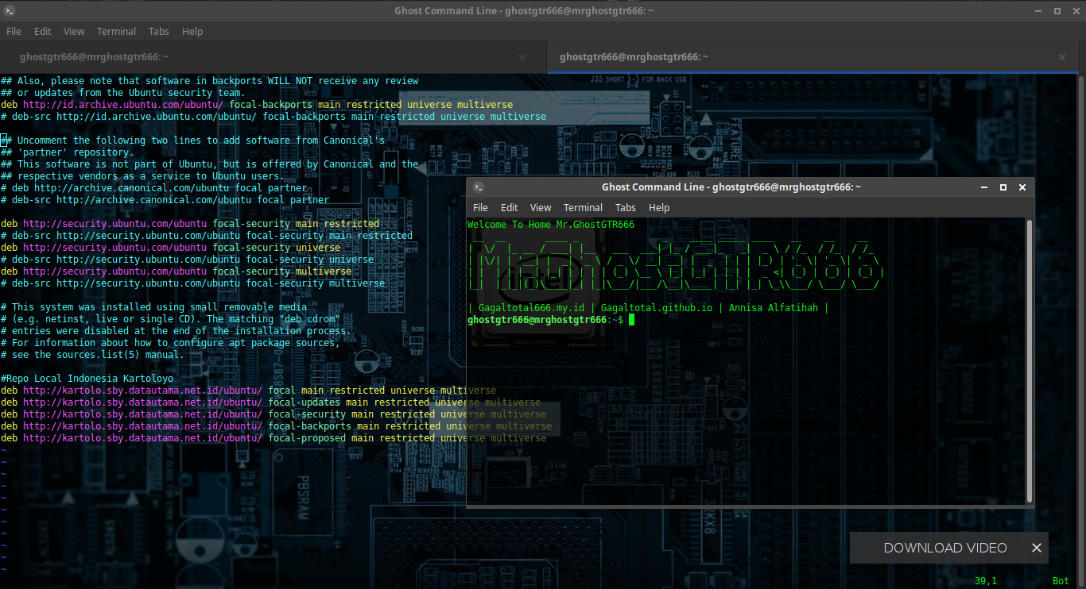1086x589 pixels.
Task: Click the Ghost Command Line icon in the inner window title bar
Action: click(x=478, y=187)
